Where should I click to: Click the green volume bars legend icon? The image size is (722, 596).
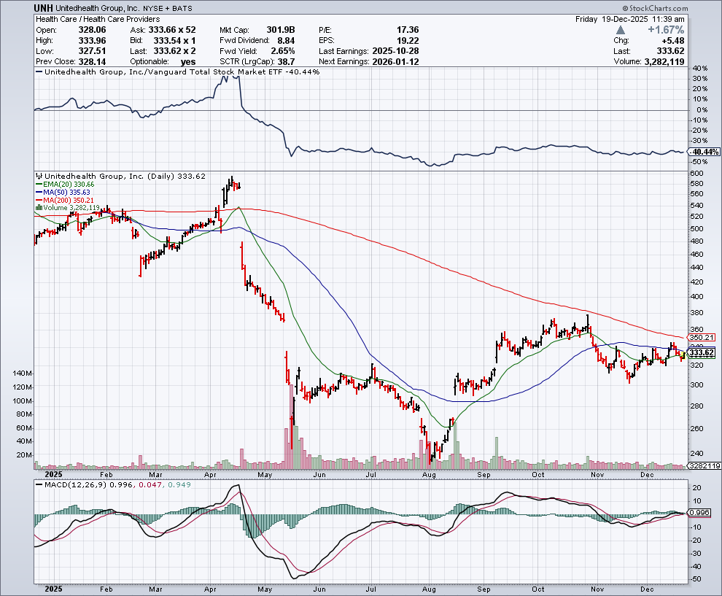(x=39, y=207)
